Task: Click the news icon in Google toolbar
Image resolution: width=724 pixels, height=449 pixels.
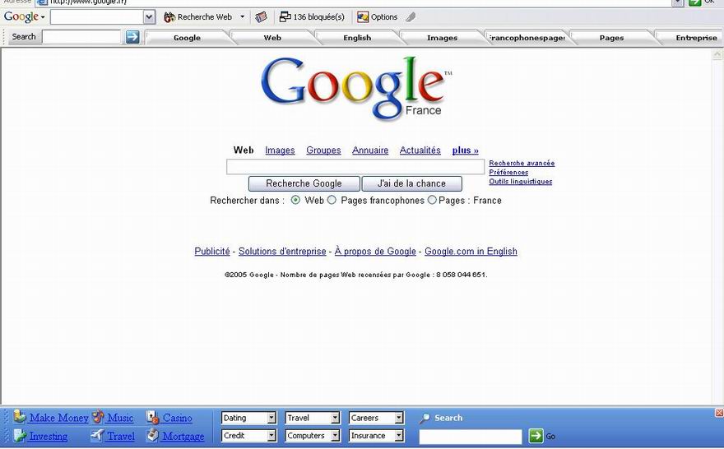Action: point(261,17)
